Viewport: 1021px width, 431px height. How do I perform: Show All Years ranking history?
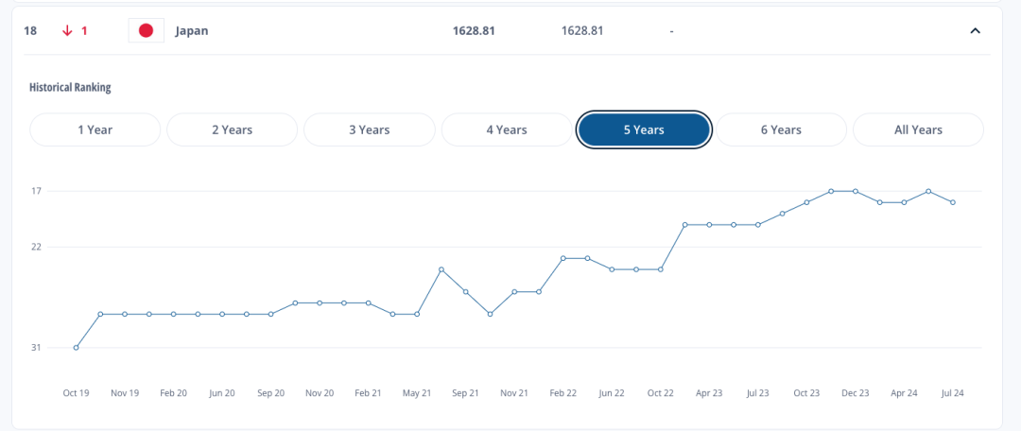(918, 129)
